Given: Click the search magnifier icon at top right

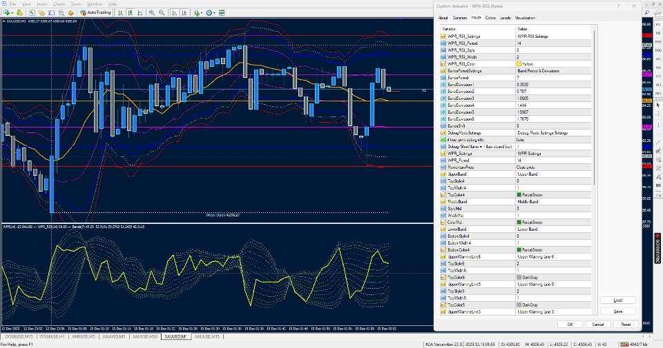Looking at the screenshot, I should point(647,12).
